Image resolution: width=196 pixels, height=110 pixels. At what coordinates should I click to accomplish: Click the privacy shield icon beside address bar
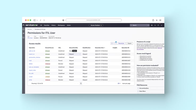pos(63,20)
